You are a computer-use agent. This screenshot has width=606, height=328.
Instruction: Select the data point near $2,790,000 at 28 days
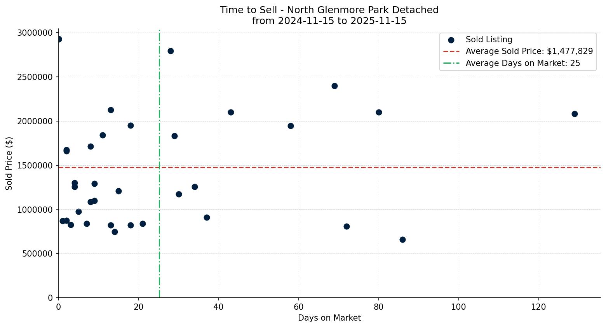tap(170, 50)
